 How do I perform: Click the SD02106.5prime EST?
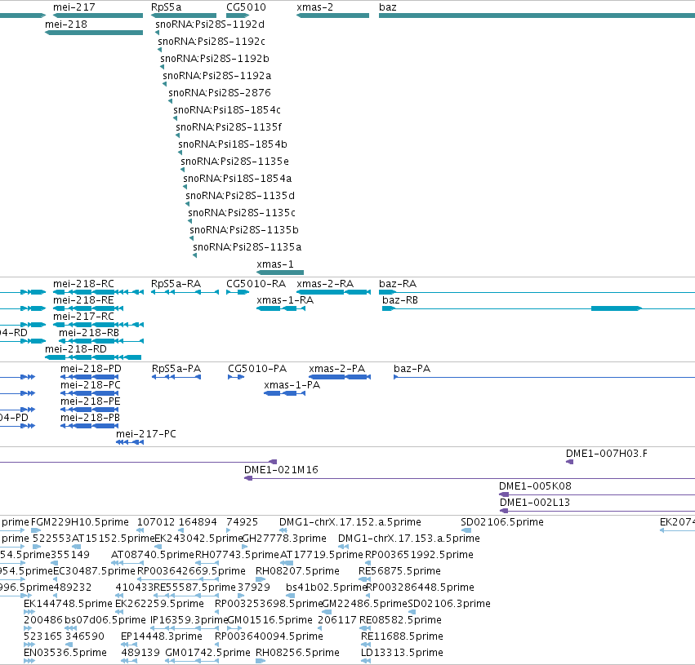466,530
